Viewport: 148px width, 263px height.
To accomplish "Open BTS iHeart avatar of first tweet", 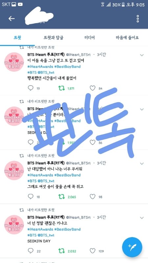I will pyautogui.click(x=14, y=62).
